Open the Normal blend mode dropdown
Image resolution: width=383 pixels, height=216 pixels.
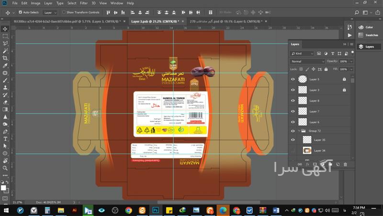click(x=307, y=61)
